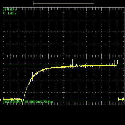Click the Y: 1.43 V cursor readout

click(10, 13)
